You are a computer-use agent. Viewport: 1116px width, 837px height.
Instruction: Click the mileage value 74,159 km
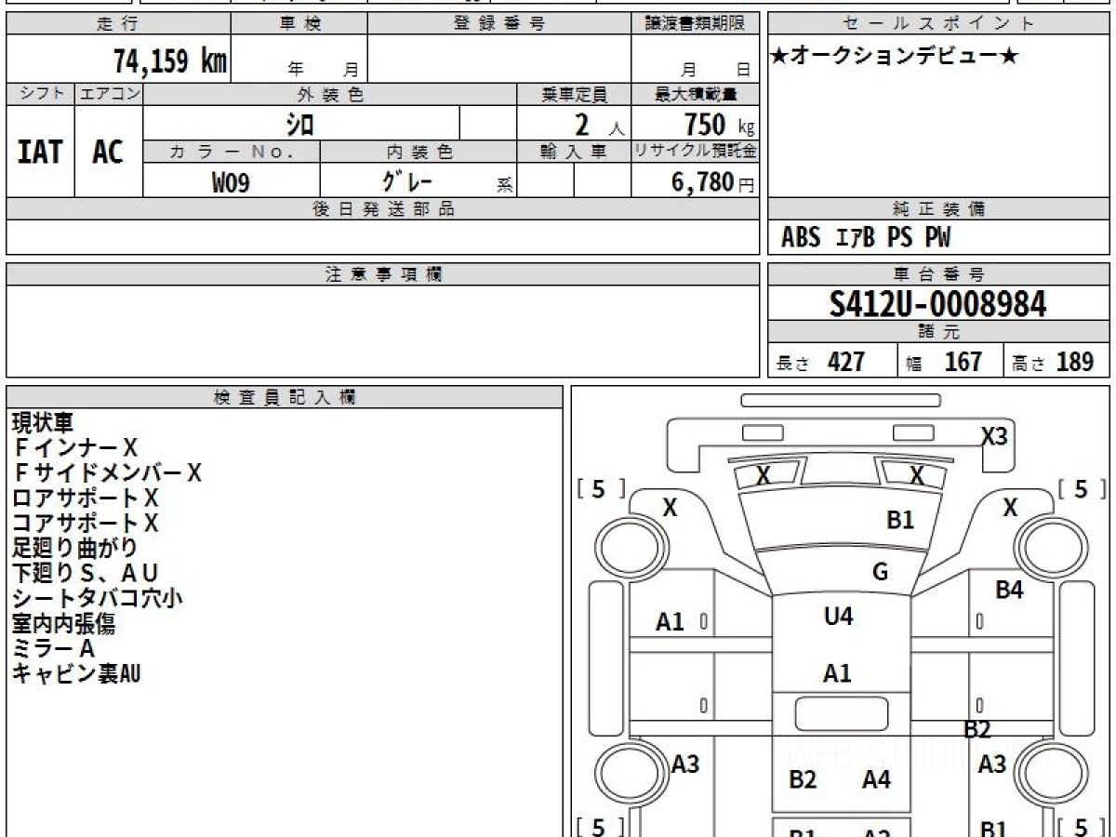click(x=169, y=61)
